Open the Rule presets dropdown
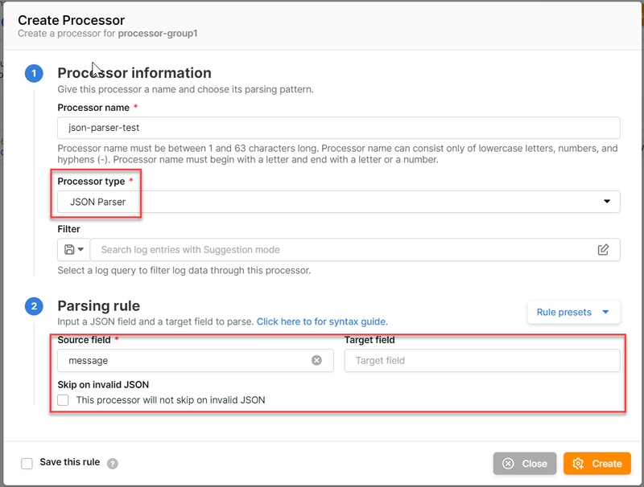Screen dimensions: 644x487 tap(573, 312)
